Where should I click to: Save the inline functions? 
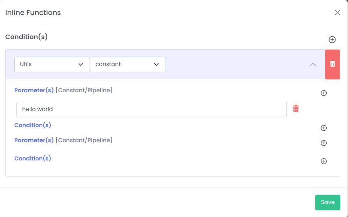click(x=328, y=202)
